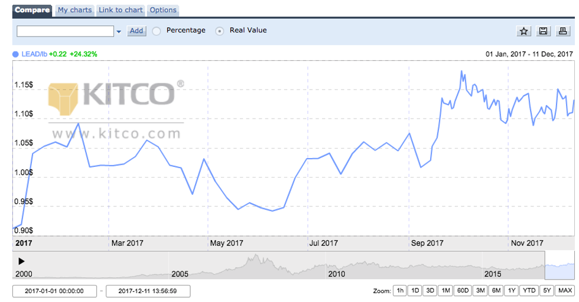Select the Percentage radio button

click(x=157, y=31)
